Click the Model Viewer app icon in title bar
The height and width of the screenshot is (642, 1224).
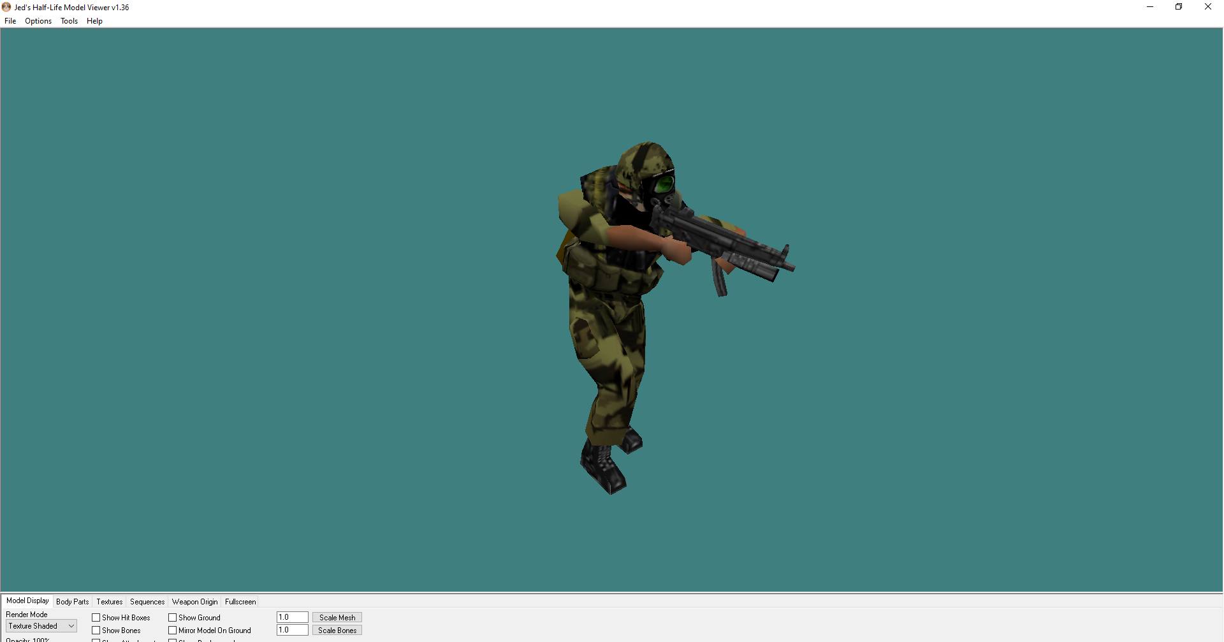coord(6,7)
